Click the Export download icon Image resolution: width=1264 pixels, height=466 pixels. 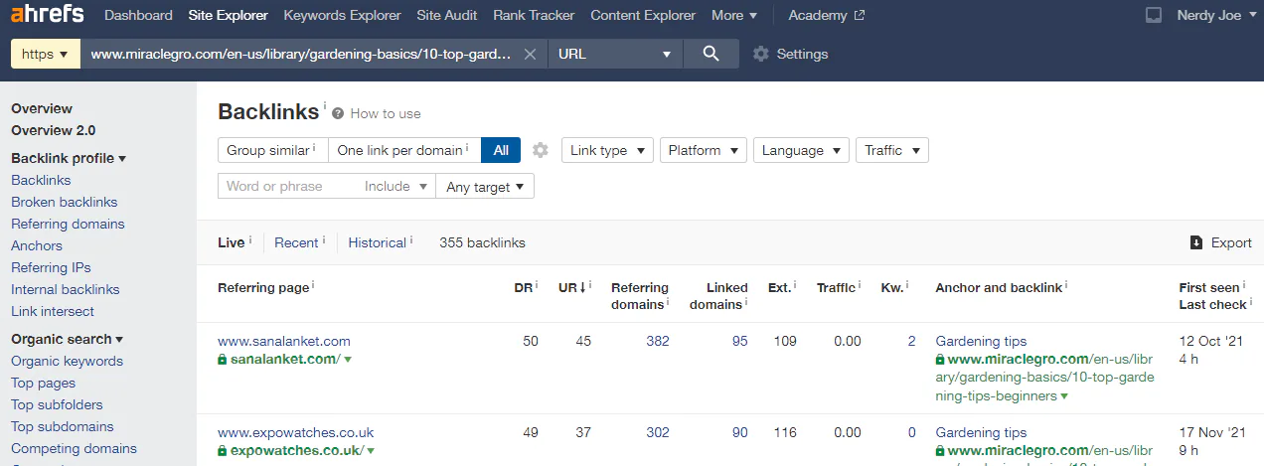coord(1196,242)
